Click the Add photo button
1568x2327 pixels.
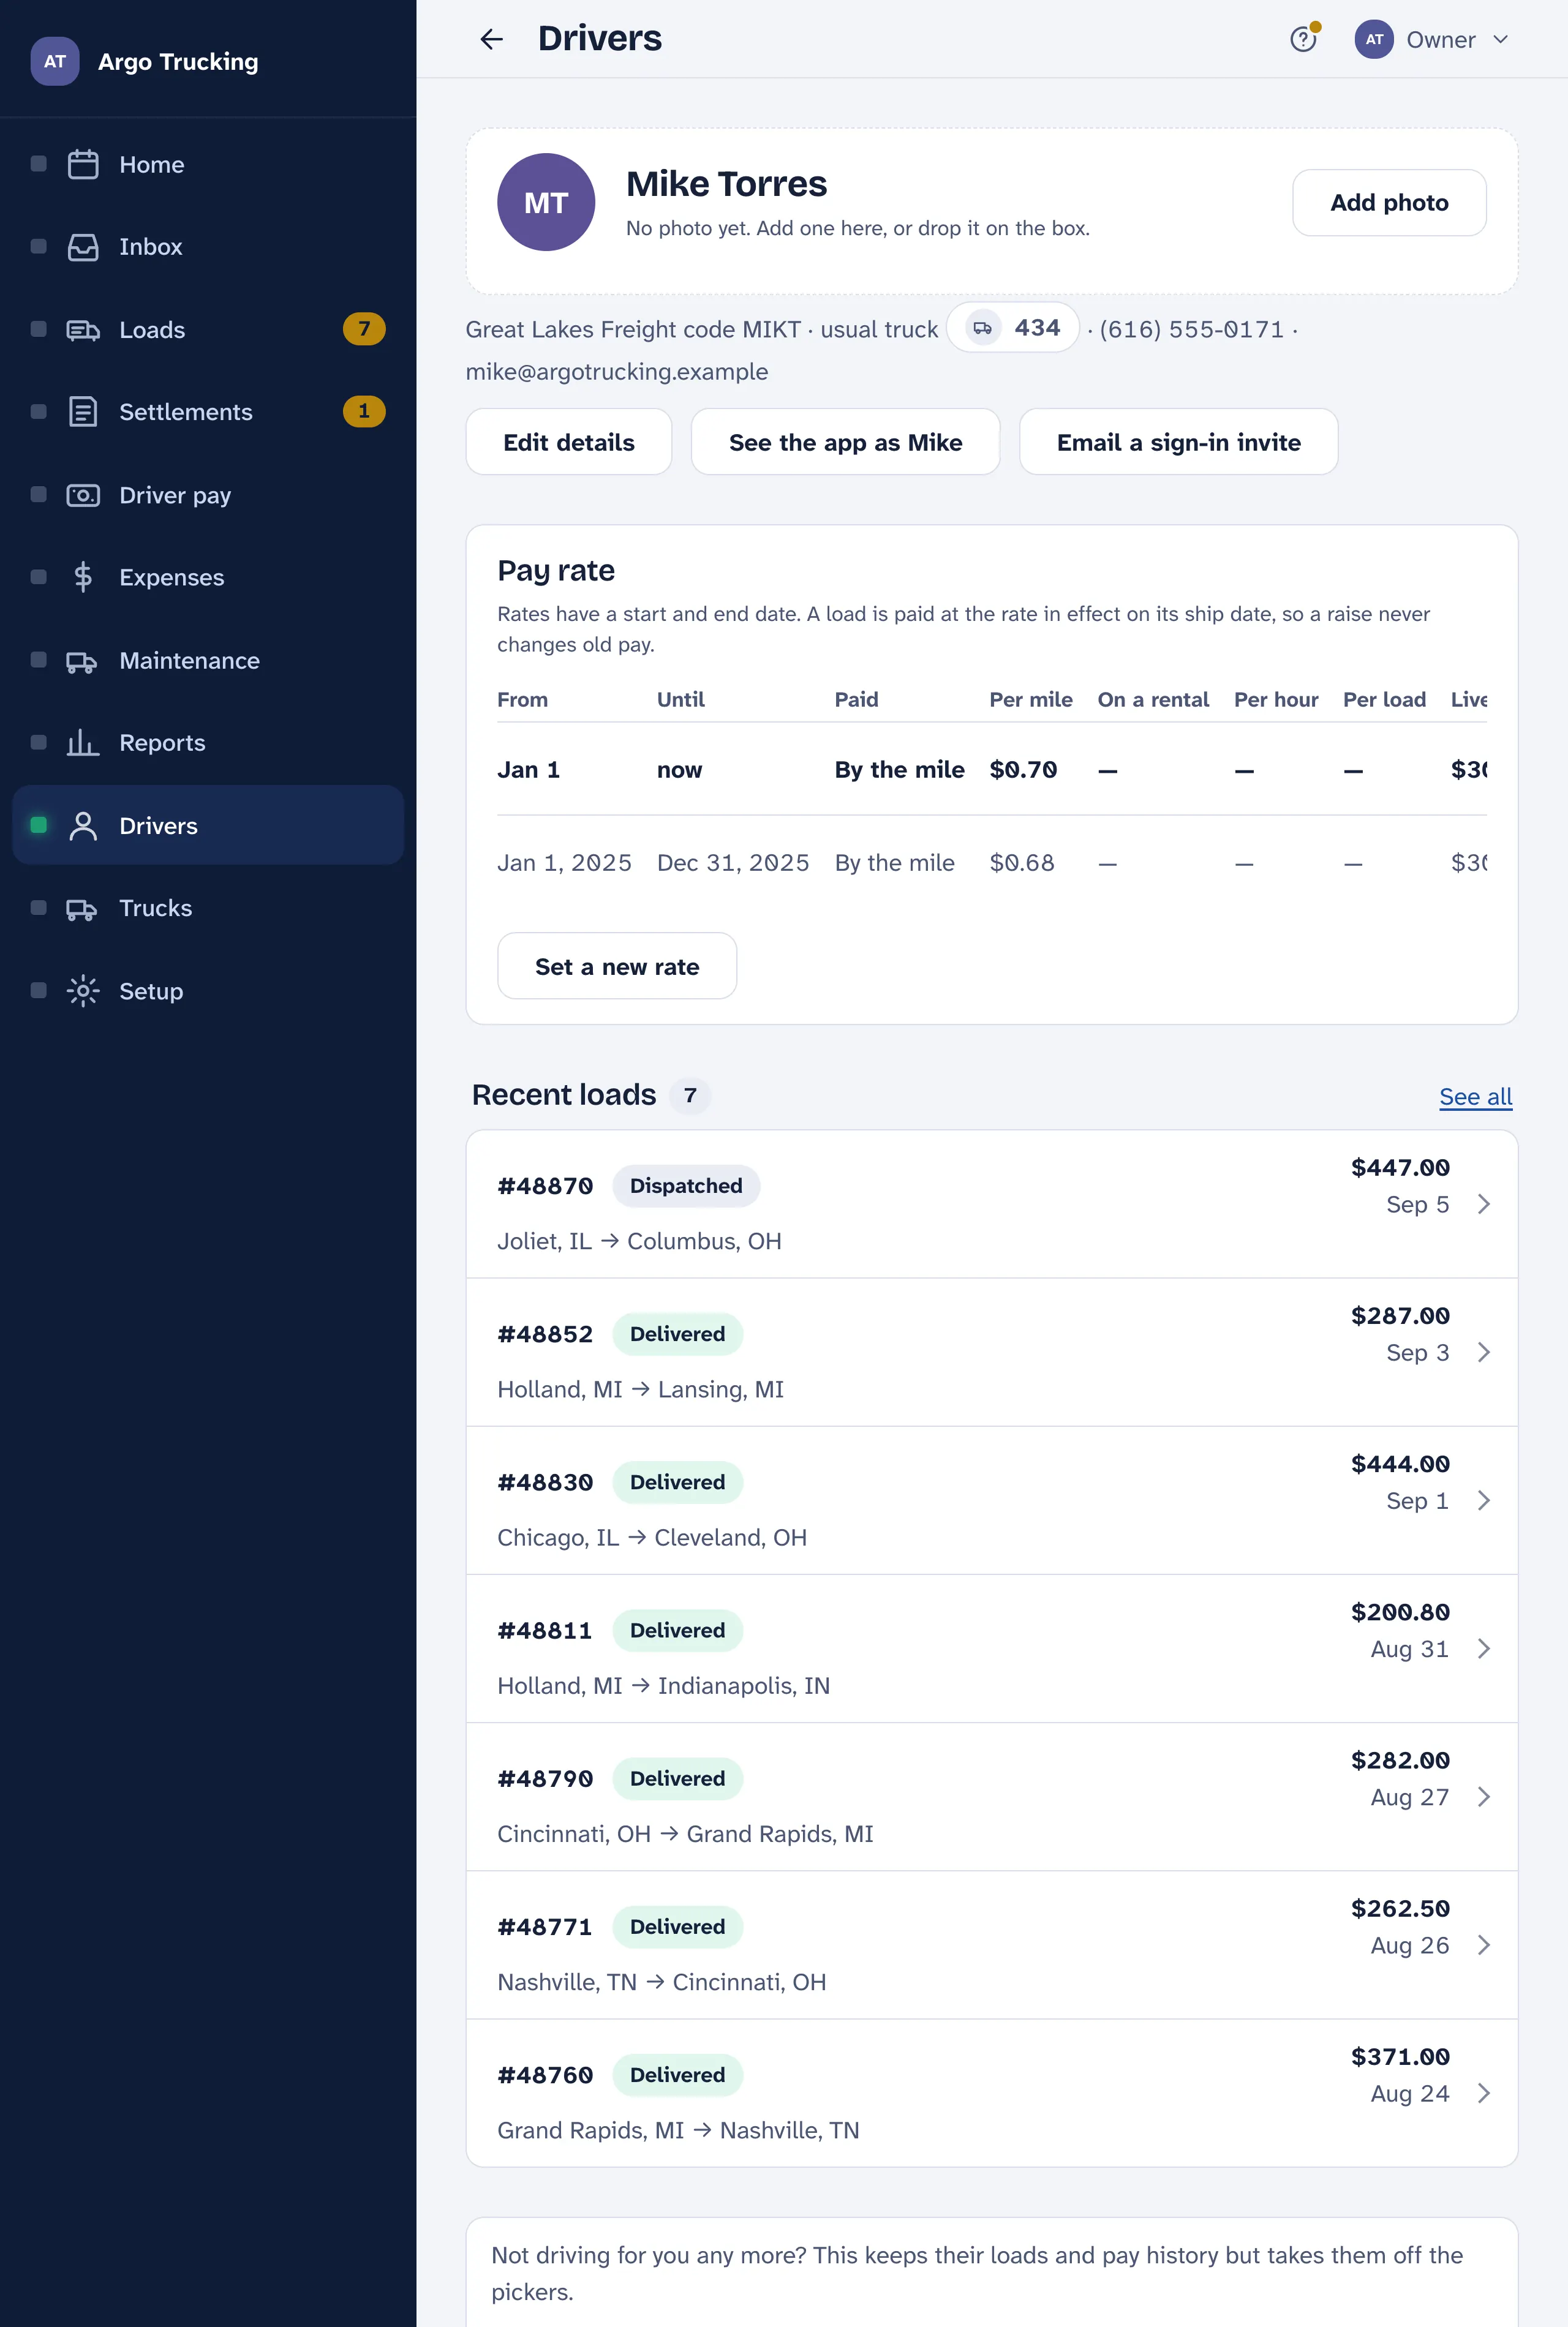pos(1389,203)
